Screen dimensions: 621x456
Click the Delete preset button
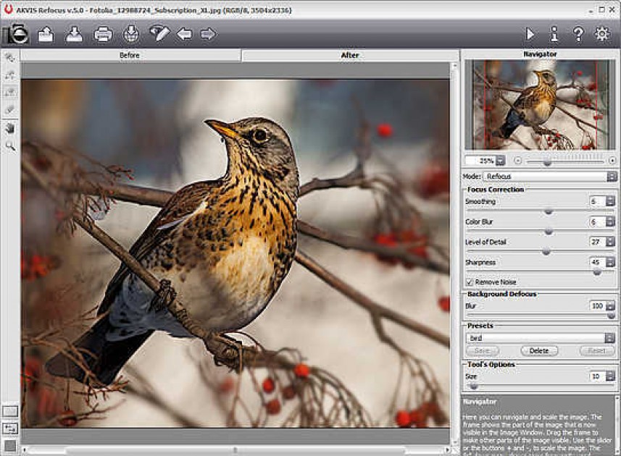tap(538, 350)
